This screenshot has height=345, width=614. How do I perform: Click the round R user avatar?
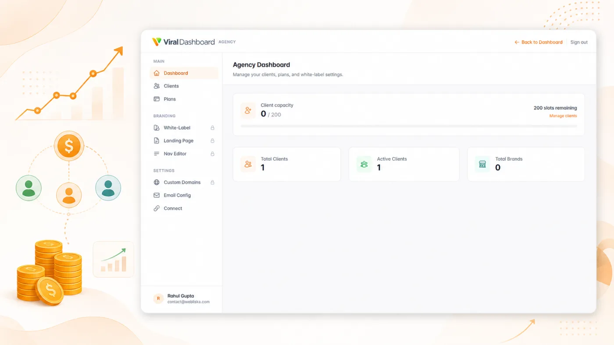[158, 299]
